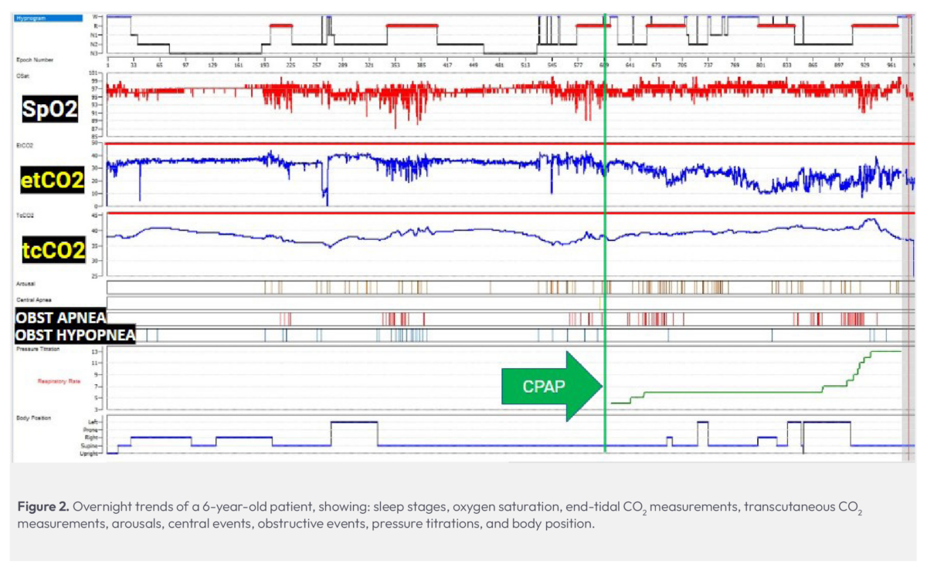Click the green vertical CPAP start marker
The width and height of the screenshot is (927, 581).
point(605,231)
